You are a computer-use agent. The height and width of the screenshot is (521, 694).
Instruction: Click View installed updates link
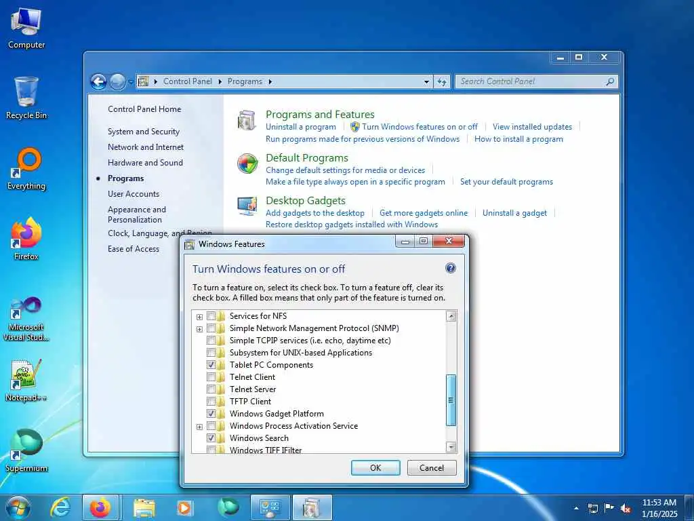tap(532, 127)
